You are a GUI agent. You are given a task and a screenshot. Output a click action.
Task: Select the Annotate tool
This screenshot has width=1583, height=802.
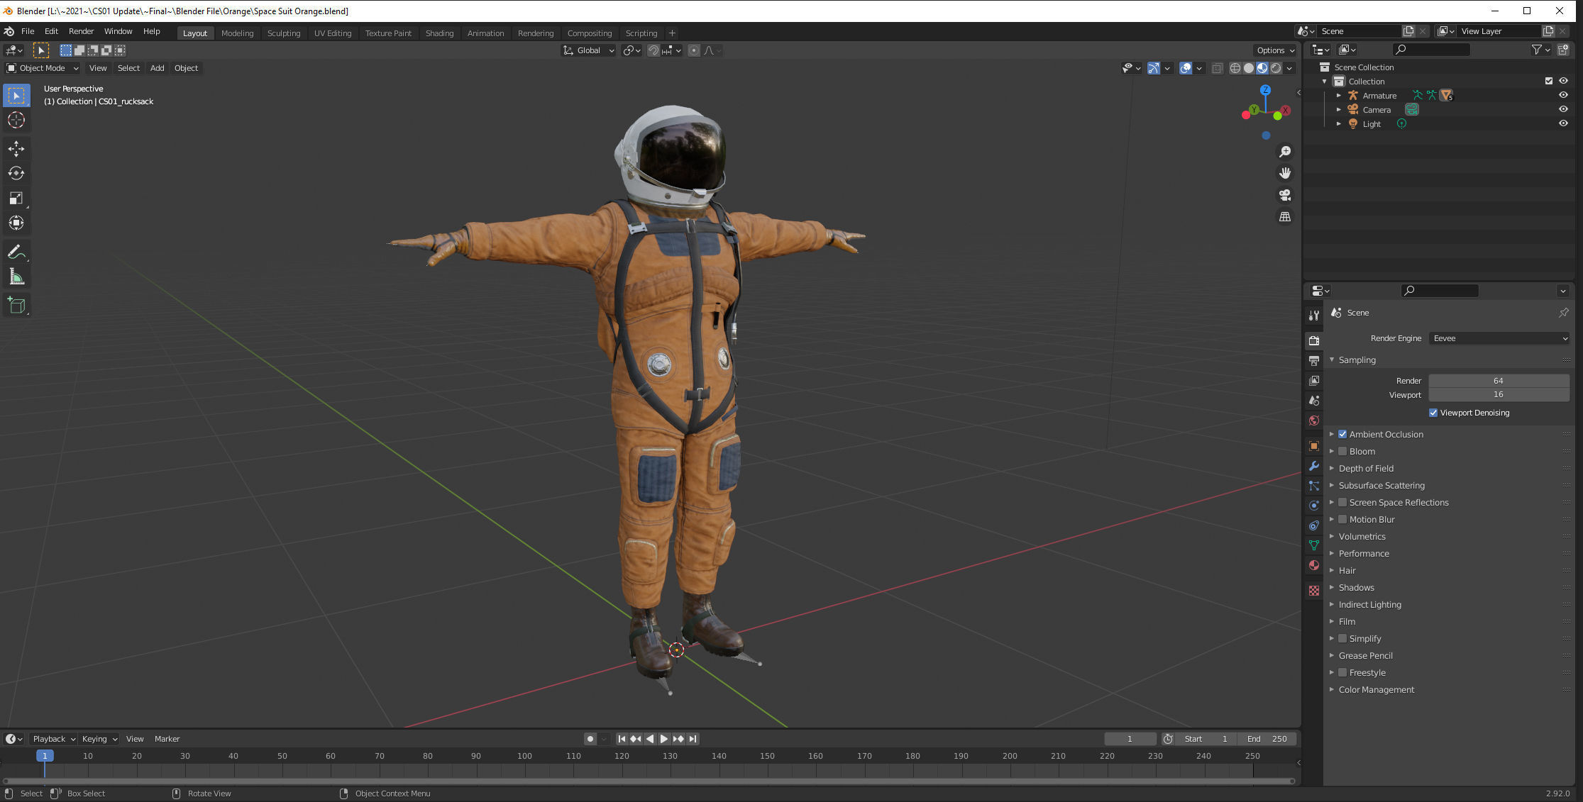pyautogui.click(x=16, y=252)
